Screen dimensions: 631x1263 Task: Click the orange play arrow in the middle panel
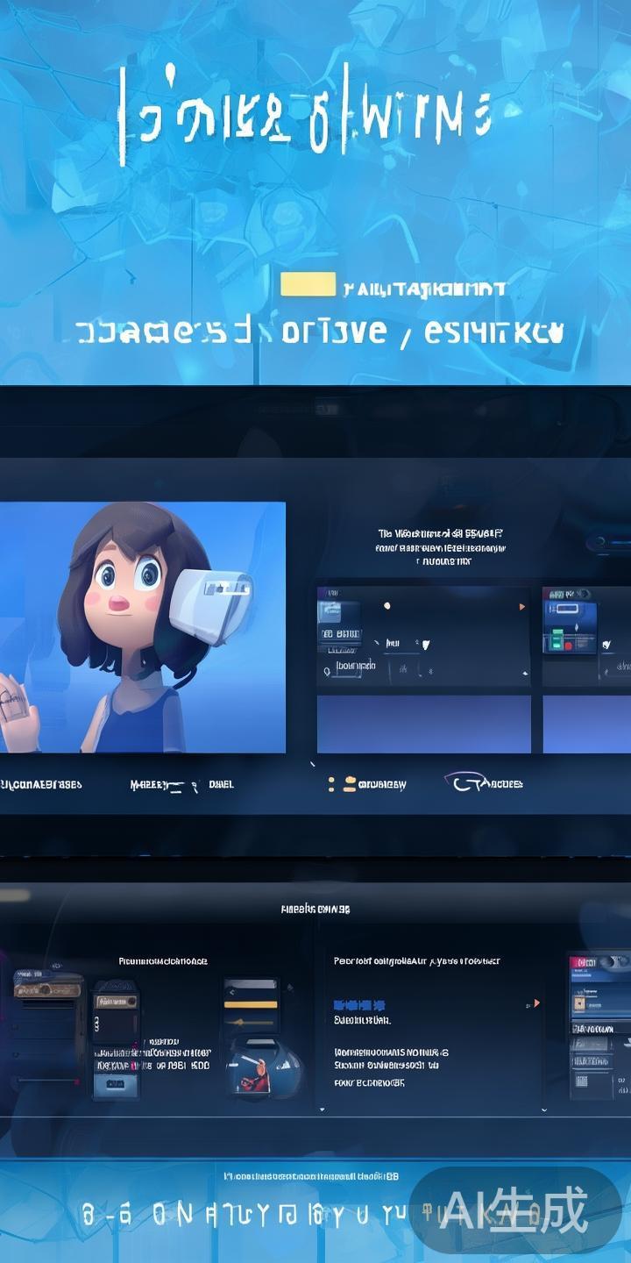[523, 606]
